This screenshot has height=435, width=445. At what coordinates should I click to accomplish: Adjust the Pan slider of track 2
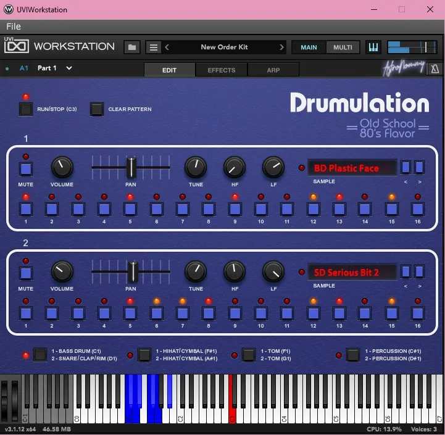[133, 271]
